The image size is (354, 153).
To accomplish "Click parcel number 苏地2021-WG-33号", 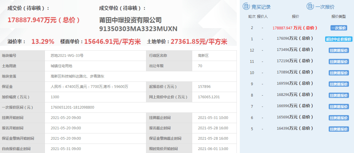I will (x=67, y=55).
